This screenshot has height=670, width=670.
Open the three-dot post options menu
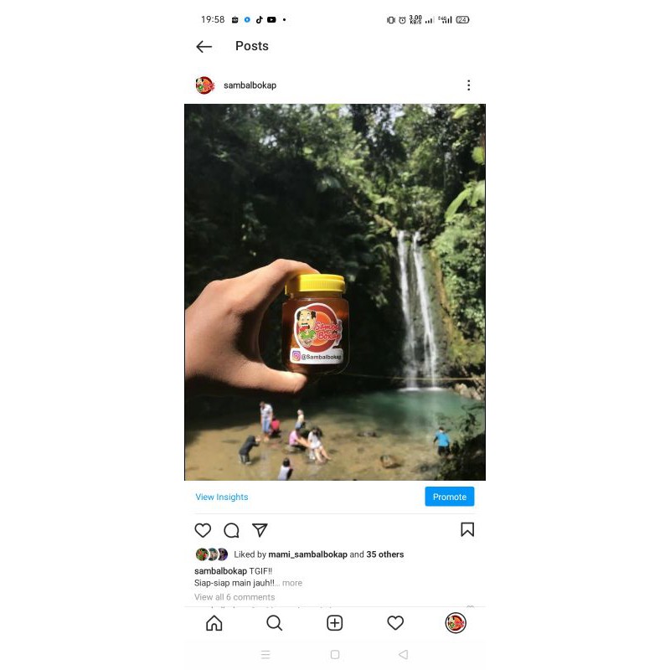(469, 85)
